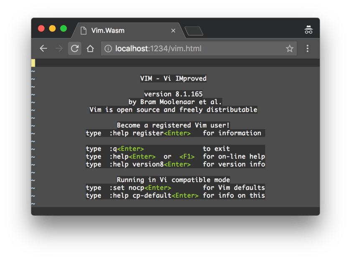Screen dimensions: 351x260
Task: Click 'for on-line help' text
Action: tap(234, 156)
